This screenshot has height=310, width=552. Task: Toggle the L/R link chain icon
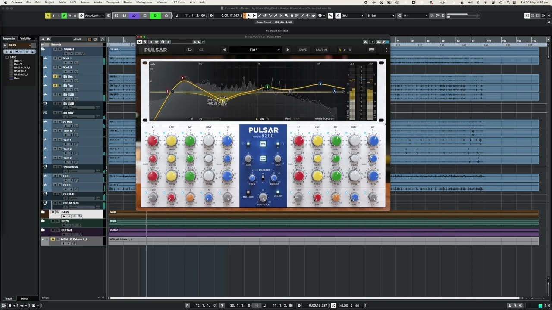[262, 118]
